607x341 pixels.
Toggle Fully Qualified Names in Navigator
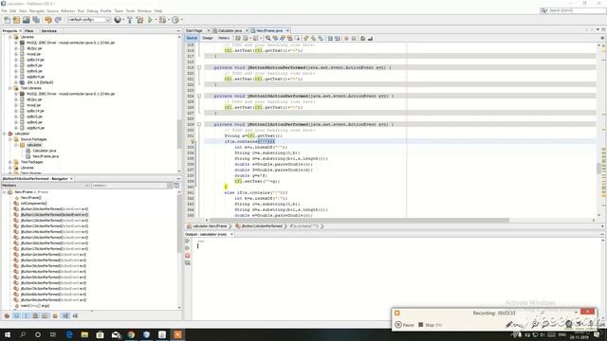point(55,315)
